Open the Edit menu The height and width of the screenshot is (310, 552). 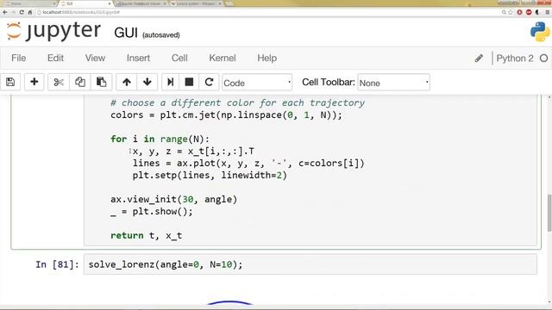pyautogui.click(x=55, y=59)
